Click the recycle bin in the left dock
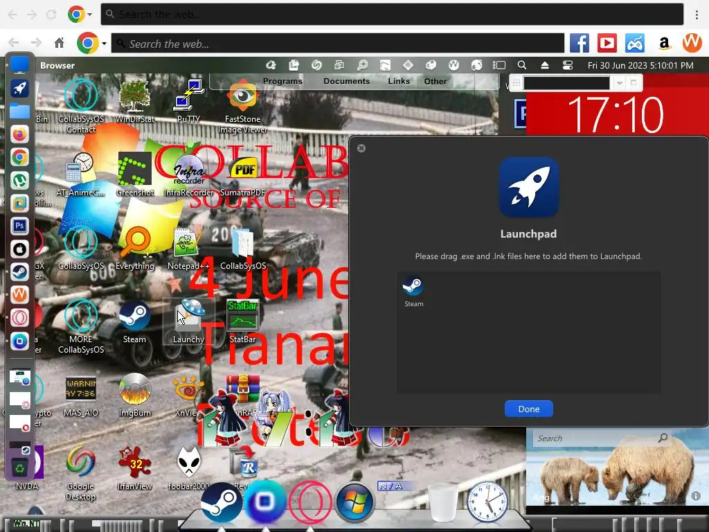Viewport: 709px width, 532px height. [x=20, y=468]
